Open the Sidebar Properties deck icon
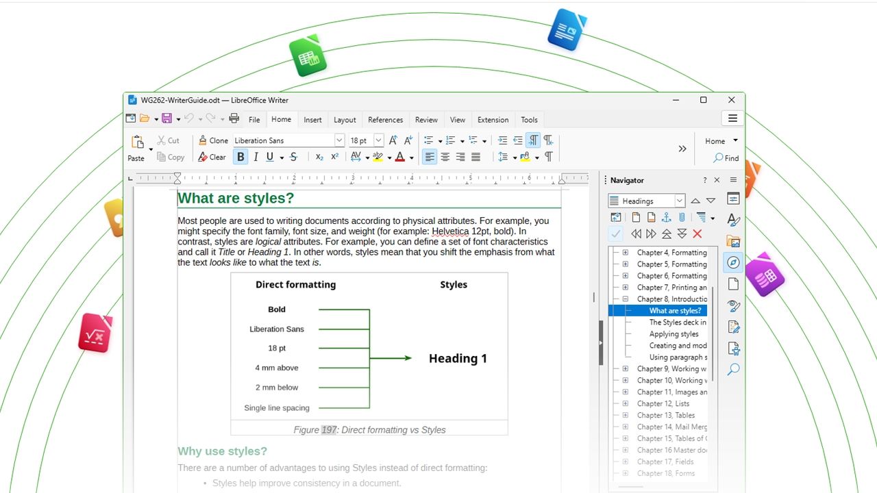This screenshot has width=877, height=493. tap(733, 199)
